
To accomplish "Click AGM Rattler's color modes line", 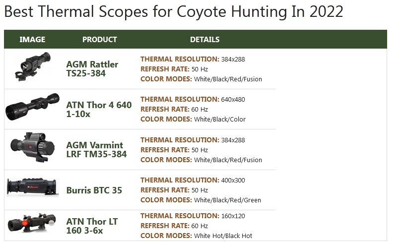I will (x=201, y=79).
